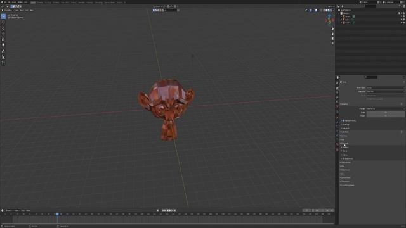The image size is (406, 228).
Task: Open the timeline Keying menu
Action: 16,210
